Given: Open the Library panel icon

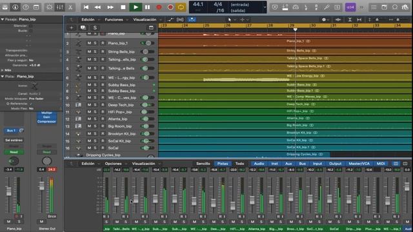Looking at the screenshot, I should [x=5, y=7].
